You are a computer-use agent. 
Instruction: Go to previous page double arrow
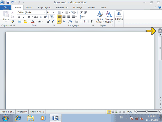(x=160, y=101)
